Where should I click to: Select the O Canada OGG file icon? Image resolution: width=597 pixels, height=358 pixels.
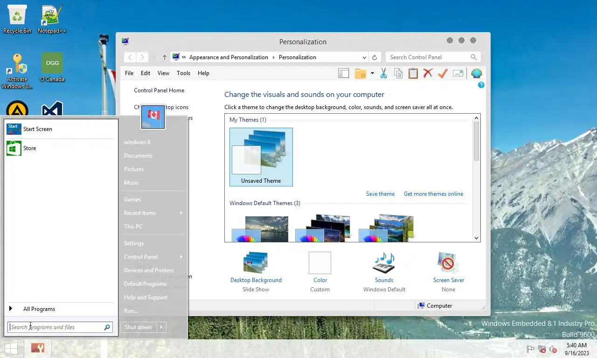coord(52,68)
